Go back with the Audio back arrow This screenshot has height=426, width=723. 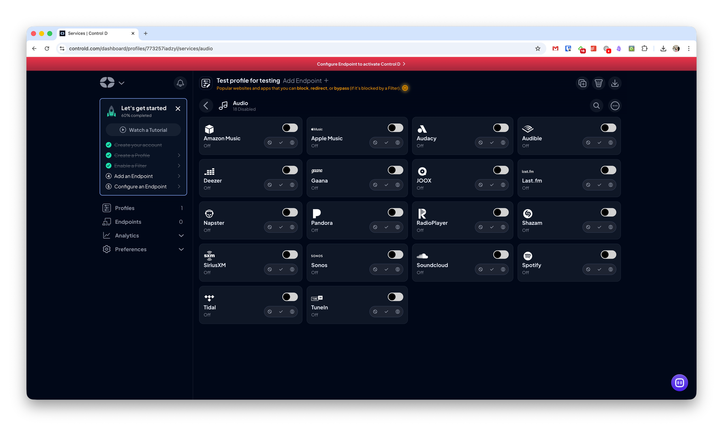(x=206, y=105)
